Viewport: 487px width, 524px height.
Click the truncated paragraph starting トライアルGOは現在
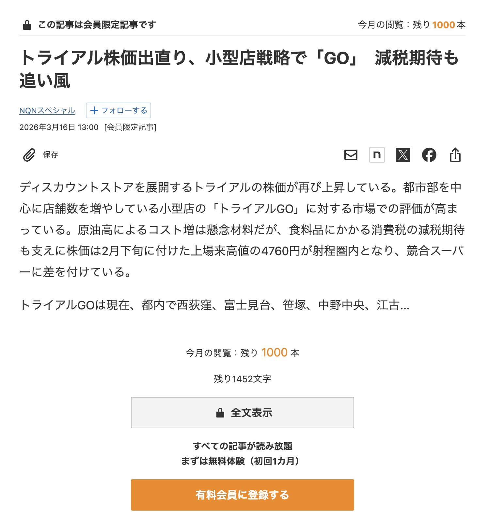tap(214, 305)
